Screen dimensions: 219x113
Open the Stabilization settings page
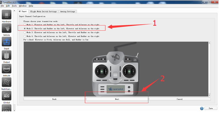7,82
